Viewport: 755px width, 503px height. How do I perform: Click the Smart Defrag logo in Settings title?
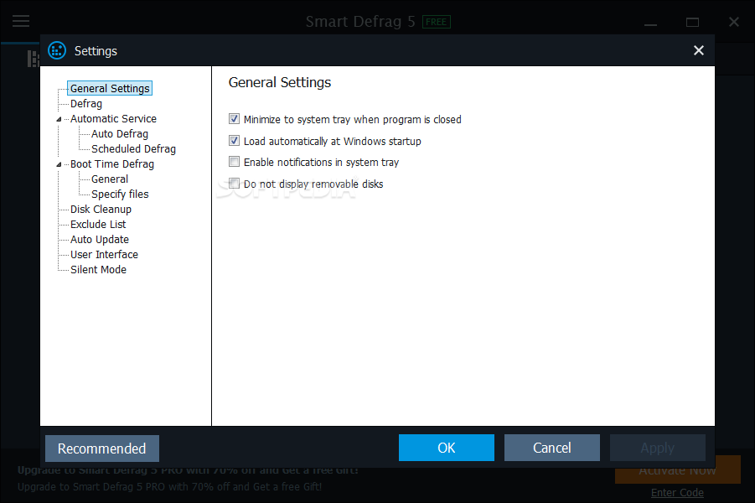coord(57,50)
